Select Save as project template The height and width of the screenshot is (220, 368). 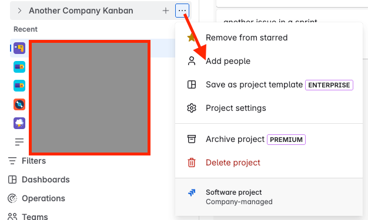(x=254, y=84)
